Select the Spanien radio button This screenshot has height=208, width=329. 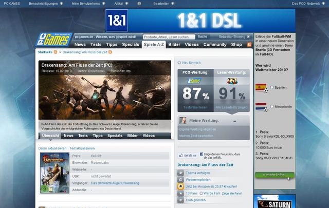coord(272,87)
